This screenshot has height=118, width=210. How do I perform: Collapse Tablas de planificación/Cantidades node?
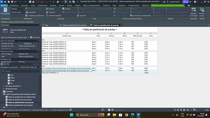tap(2, 94)
